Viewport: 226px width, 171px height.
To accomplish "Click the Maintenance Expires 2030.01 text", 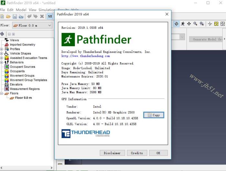I will coord(85,76).
